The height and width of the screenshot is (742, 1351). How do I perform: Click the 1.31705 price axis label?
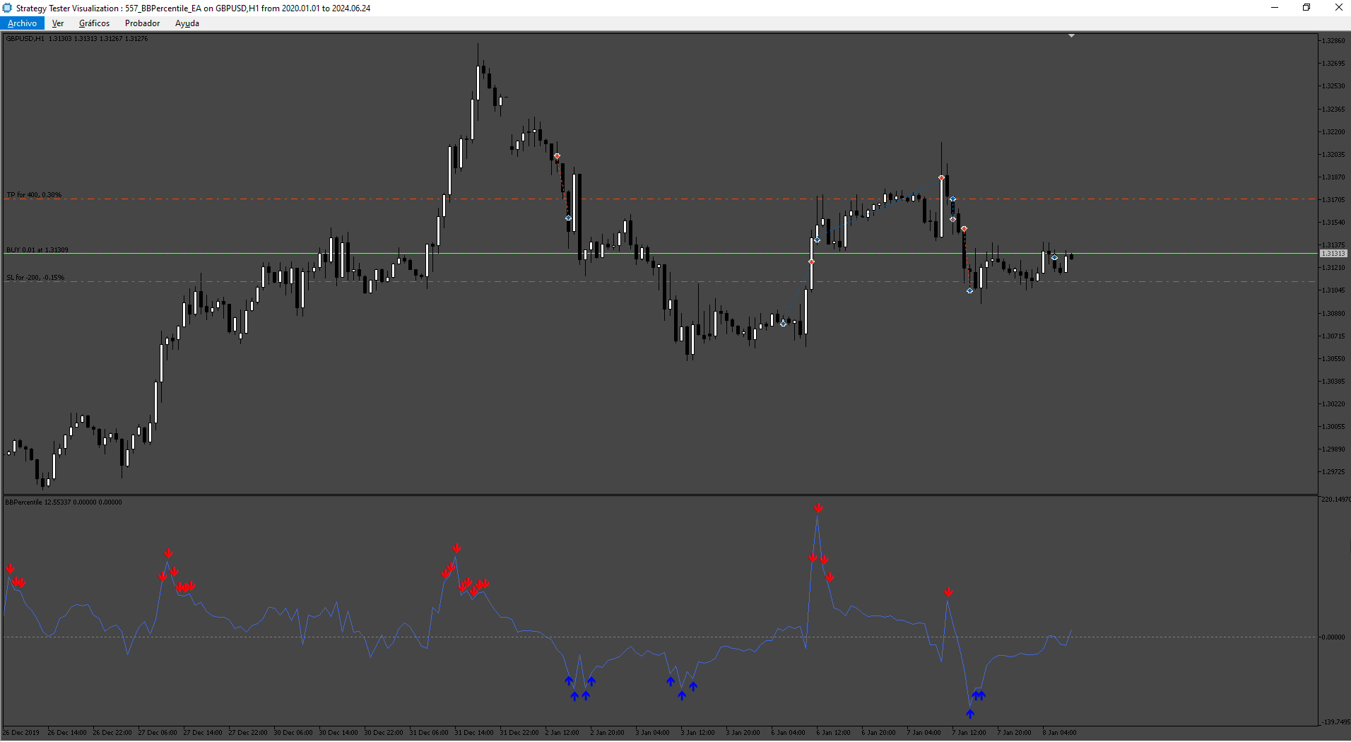(x=1333, y=200)
